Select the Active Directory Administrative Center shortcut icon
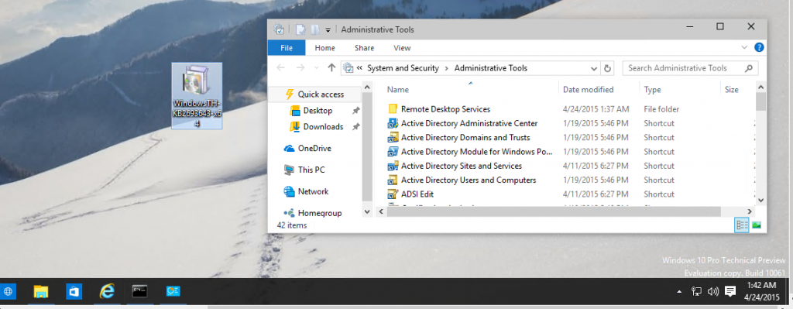793x309 pixels. (393, 123)
